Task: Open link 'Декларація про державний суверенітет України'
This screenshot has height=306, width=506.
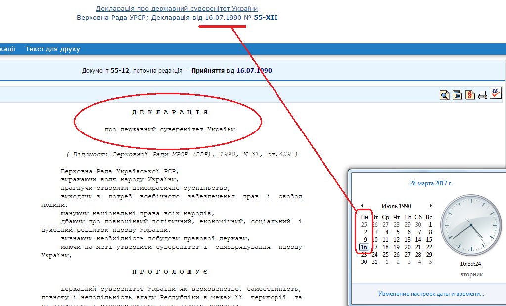Action: tap(177, 9)
